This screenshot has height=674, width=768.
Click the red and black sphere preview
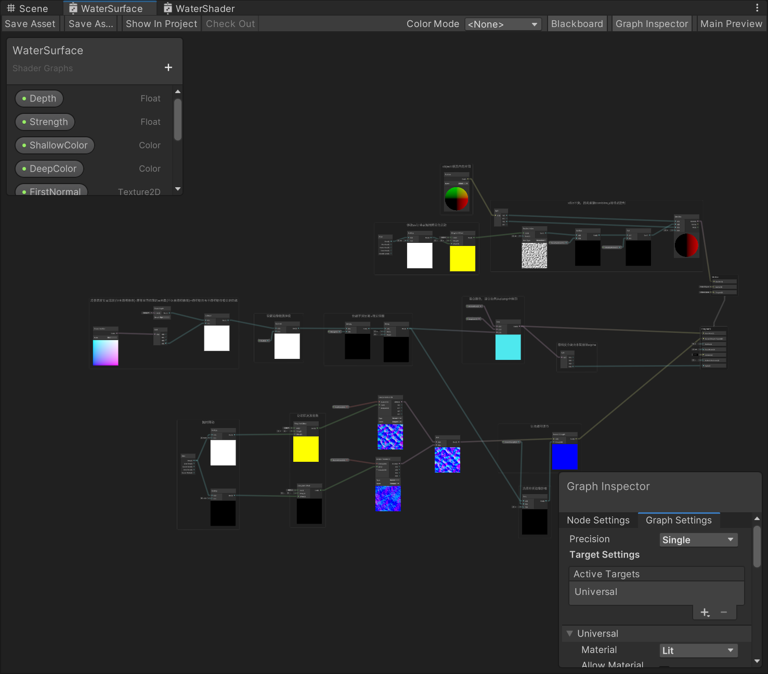[686, 245]
